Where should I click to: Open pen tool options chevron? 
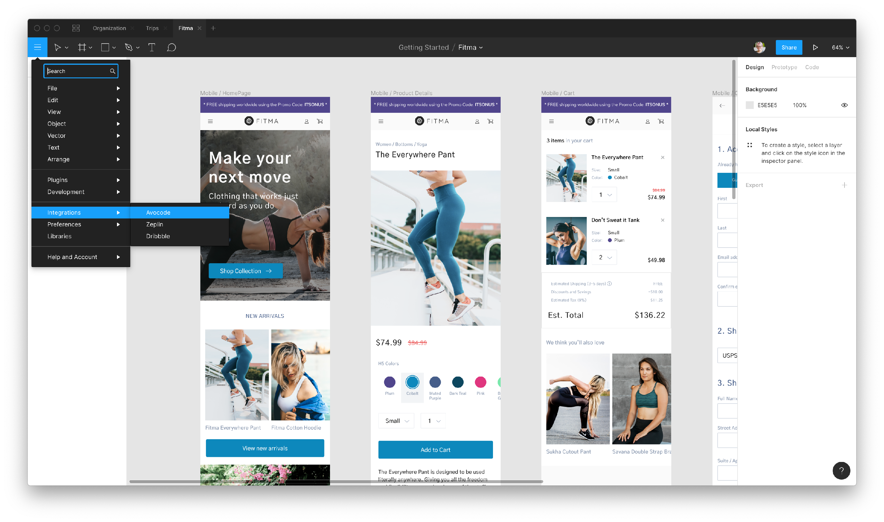click(138, 47)
